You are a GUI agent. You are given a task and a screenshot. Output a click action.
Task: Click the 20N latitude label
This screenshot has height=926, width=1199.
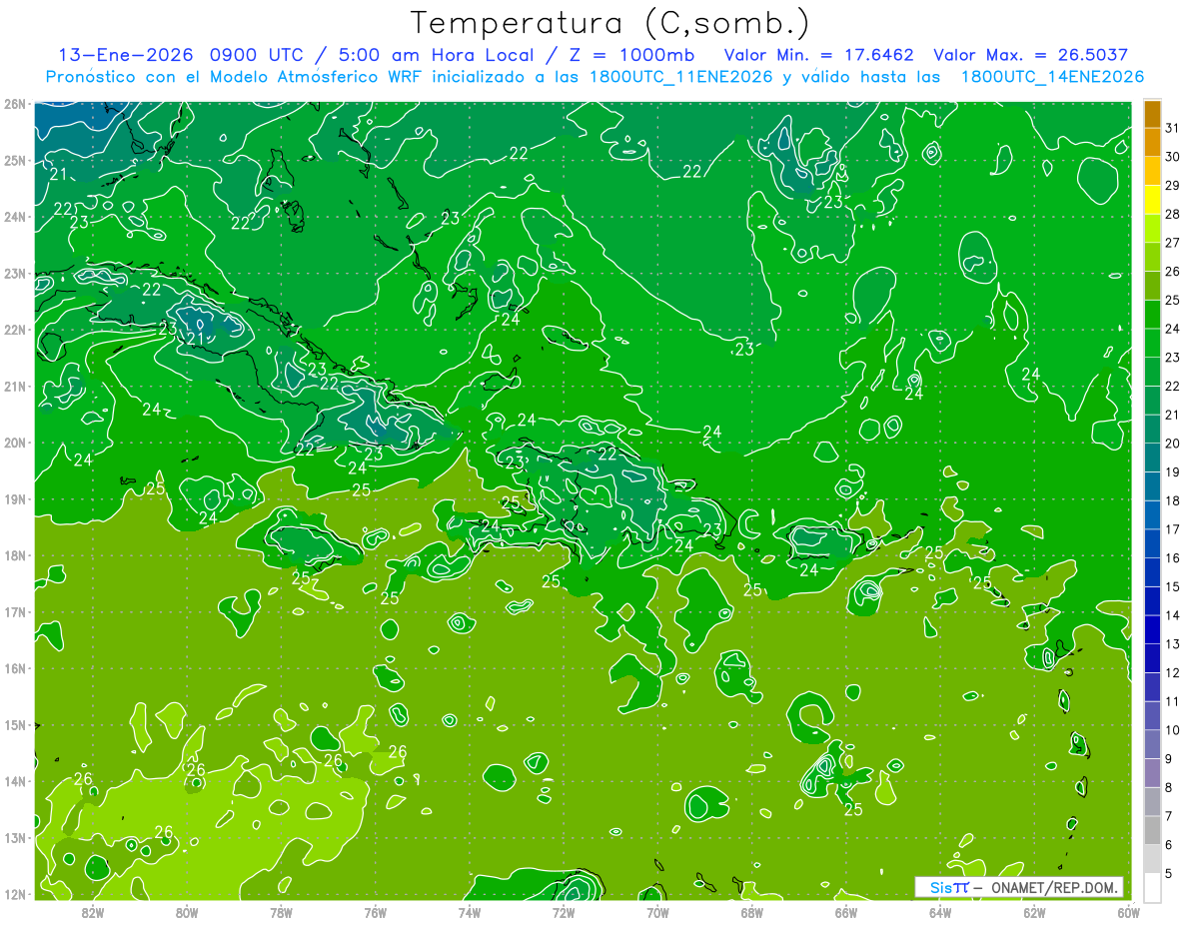point(14,443)
